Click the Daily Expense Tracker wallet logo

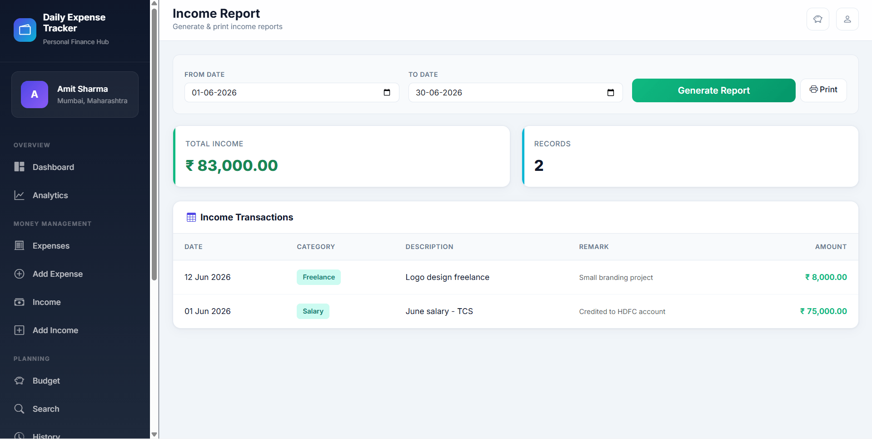(x=25, y=30)
